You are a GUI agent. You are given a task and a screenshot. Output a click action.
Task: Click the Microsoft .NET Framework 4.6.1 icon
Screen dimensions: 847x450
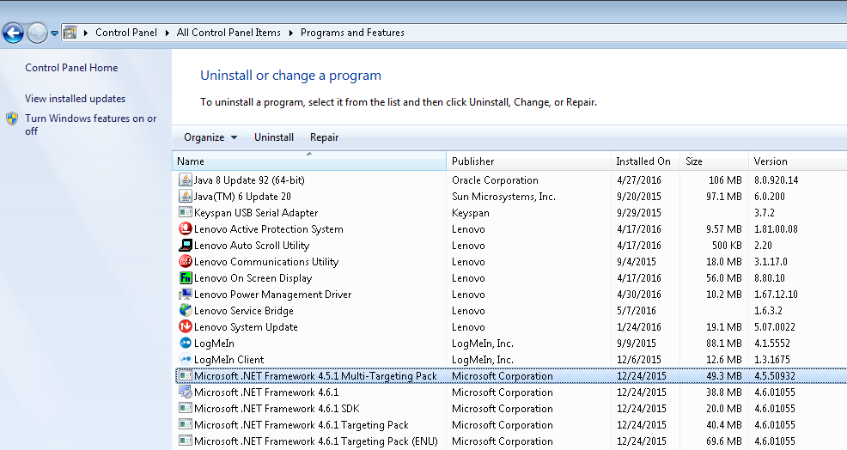pos(186,392)
